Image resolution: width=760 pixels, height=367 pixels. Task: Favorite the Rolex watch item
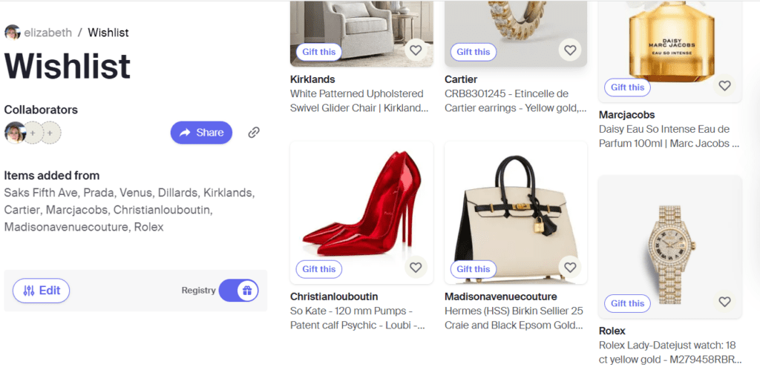(724, 302)
